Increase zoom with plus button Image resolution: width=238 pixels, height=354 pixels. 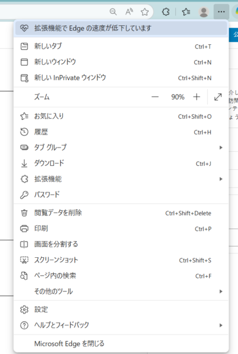tap(197, 97)
